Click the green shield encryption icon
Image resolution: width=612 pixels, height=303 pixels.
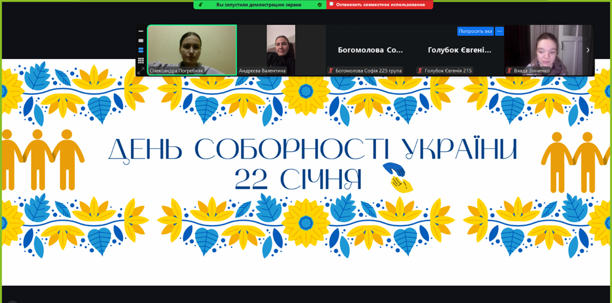click(319, 5)
